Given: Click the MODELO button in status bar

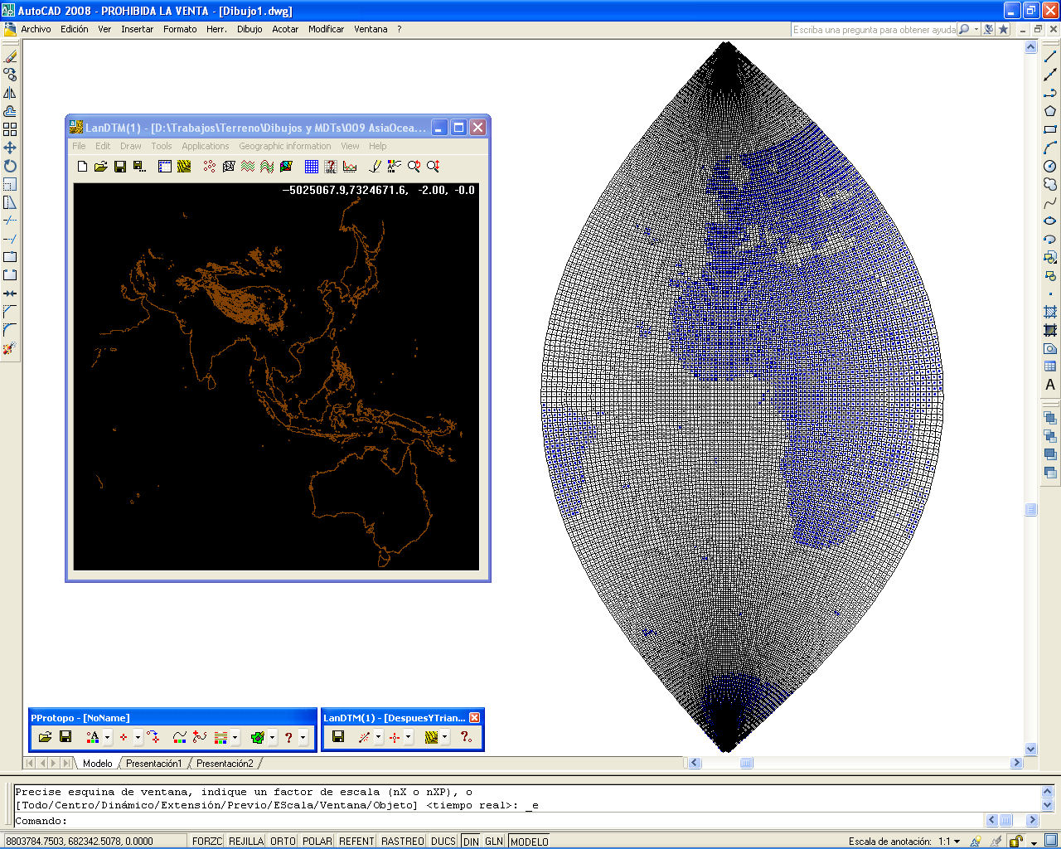Looking at the screenshot, I should click(x=529, y=841).
